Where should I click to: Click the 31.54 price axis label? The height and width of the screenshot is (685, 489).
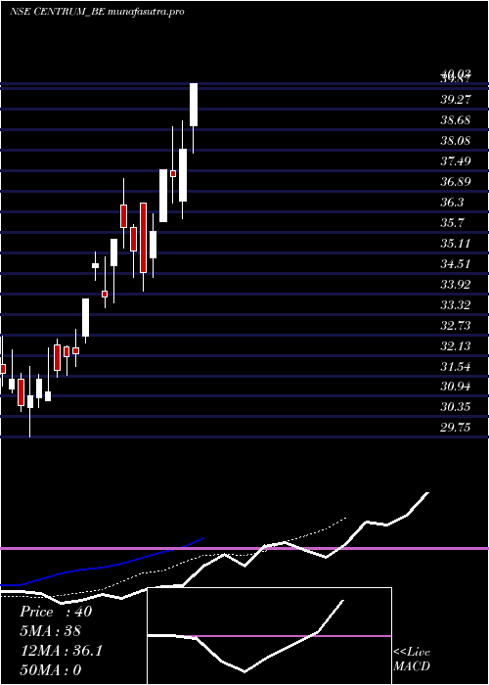click(456, 367)
